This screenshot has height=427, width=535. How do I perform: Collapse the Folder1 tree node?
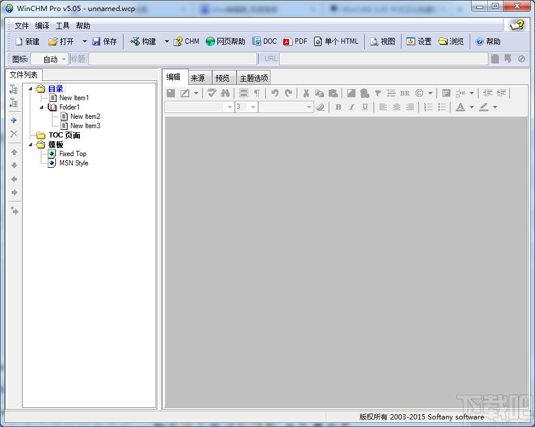pyautogui.click(x=42, y=107)
